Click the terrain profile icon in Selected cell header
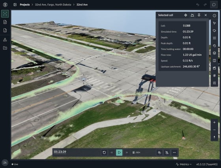The width and height of the screenshot is (221, 168). tap(192, 15)
